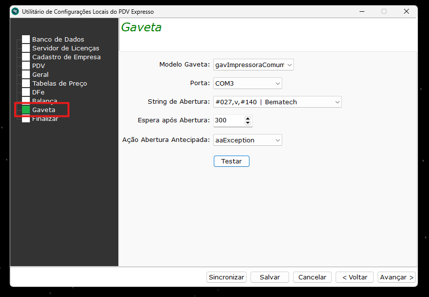Click the Salvar button
The image size is (429, 297).
tap(270, 277)
